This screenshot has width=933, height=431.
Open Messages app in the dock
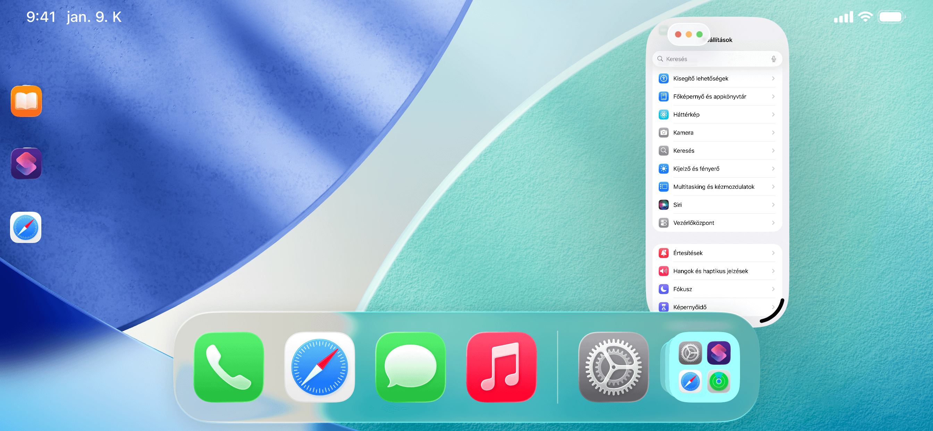point(410,367)
